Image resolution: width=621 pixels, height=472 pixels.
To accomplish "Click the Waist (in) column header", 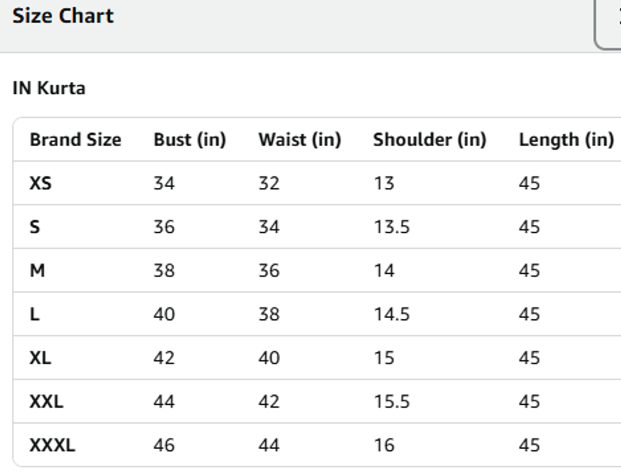I will coord(300,140).
